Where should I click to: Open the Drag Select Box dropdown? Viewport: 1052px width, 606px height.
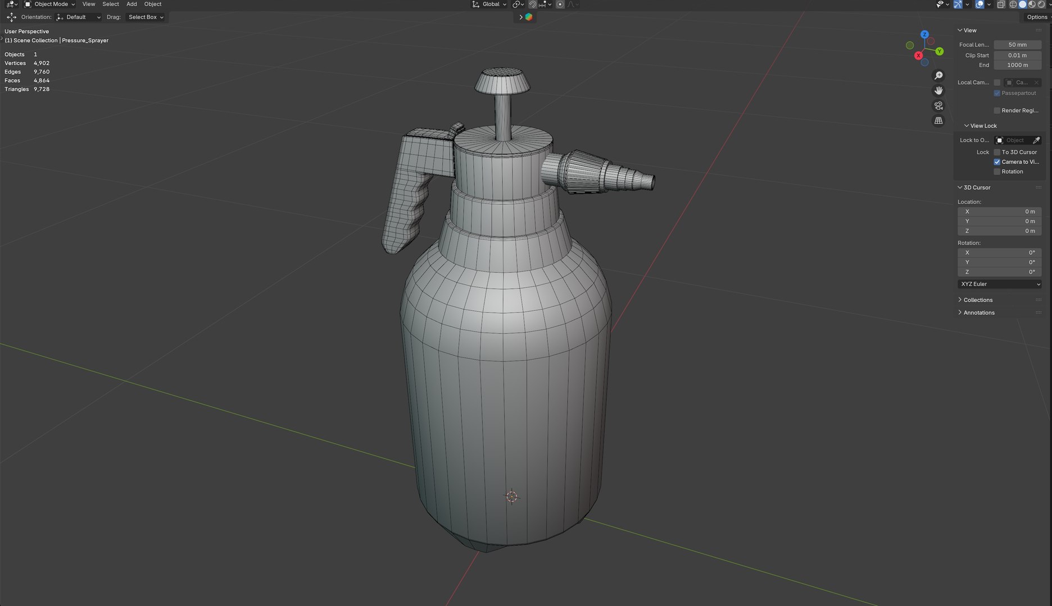[146, 17]
